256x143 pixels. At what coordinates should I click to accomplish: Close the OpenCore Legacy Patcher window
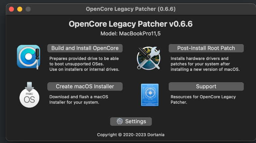tap(12, 9)
